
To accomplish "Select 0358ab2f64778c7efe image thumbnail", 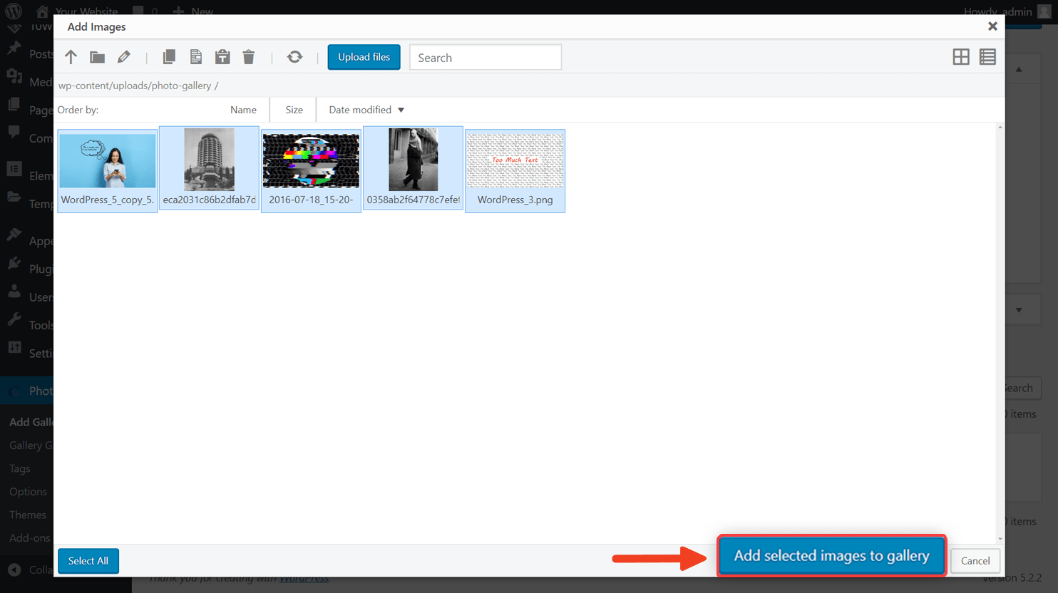I will 413,168.
